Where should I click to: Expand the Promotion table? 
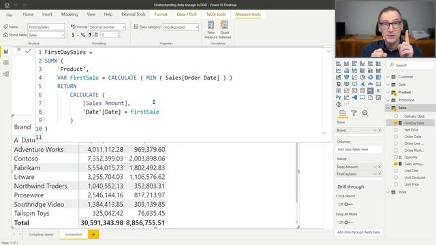click(388, 100)
